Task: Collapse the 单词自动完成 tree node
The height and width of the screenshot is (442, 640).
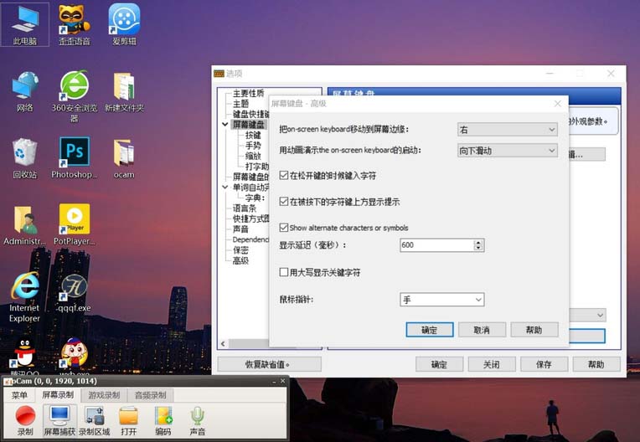Action: click(x=225, y=188)
